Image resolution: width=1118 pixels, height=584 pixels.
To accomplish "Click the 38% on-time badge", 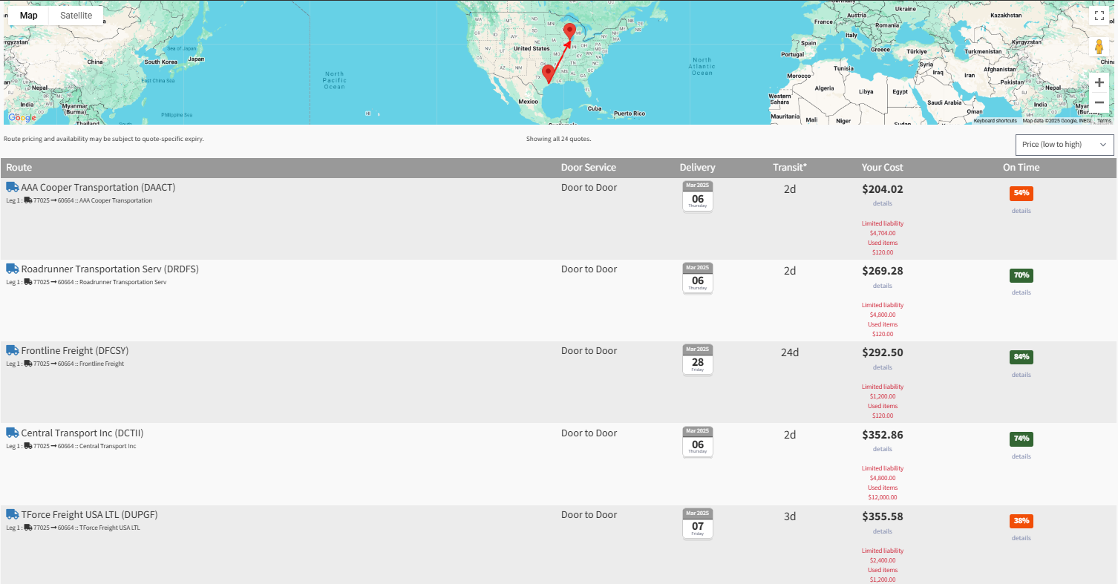I will [x=1021, y=521].
